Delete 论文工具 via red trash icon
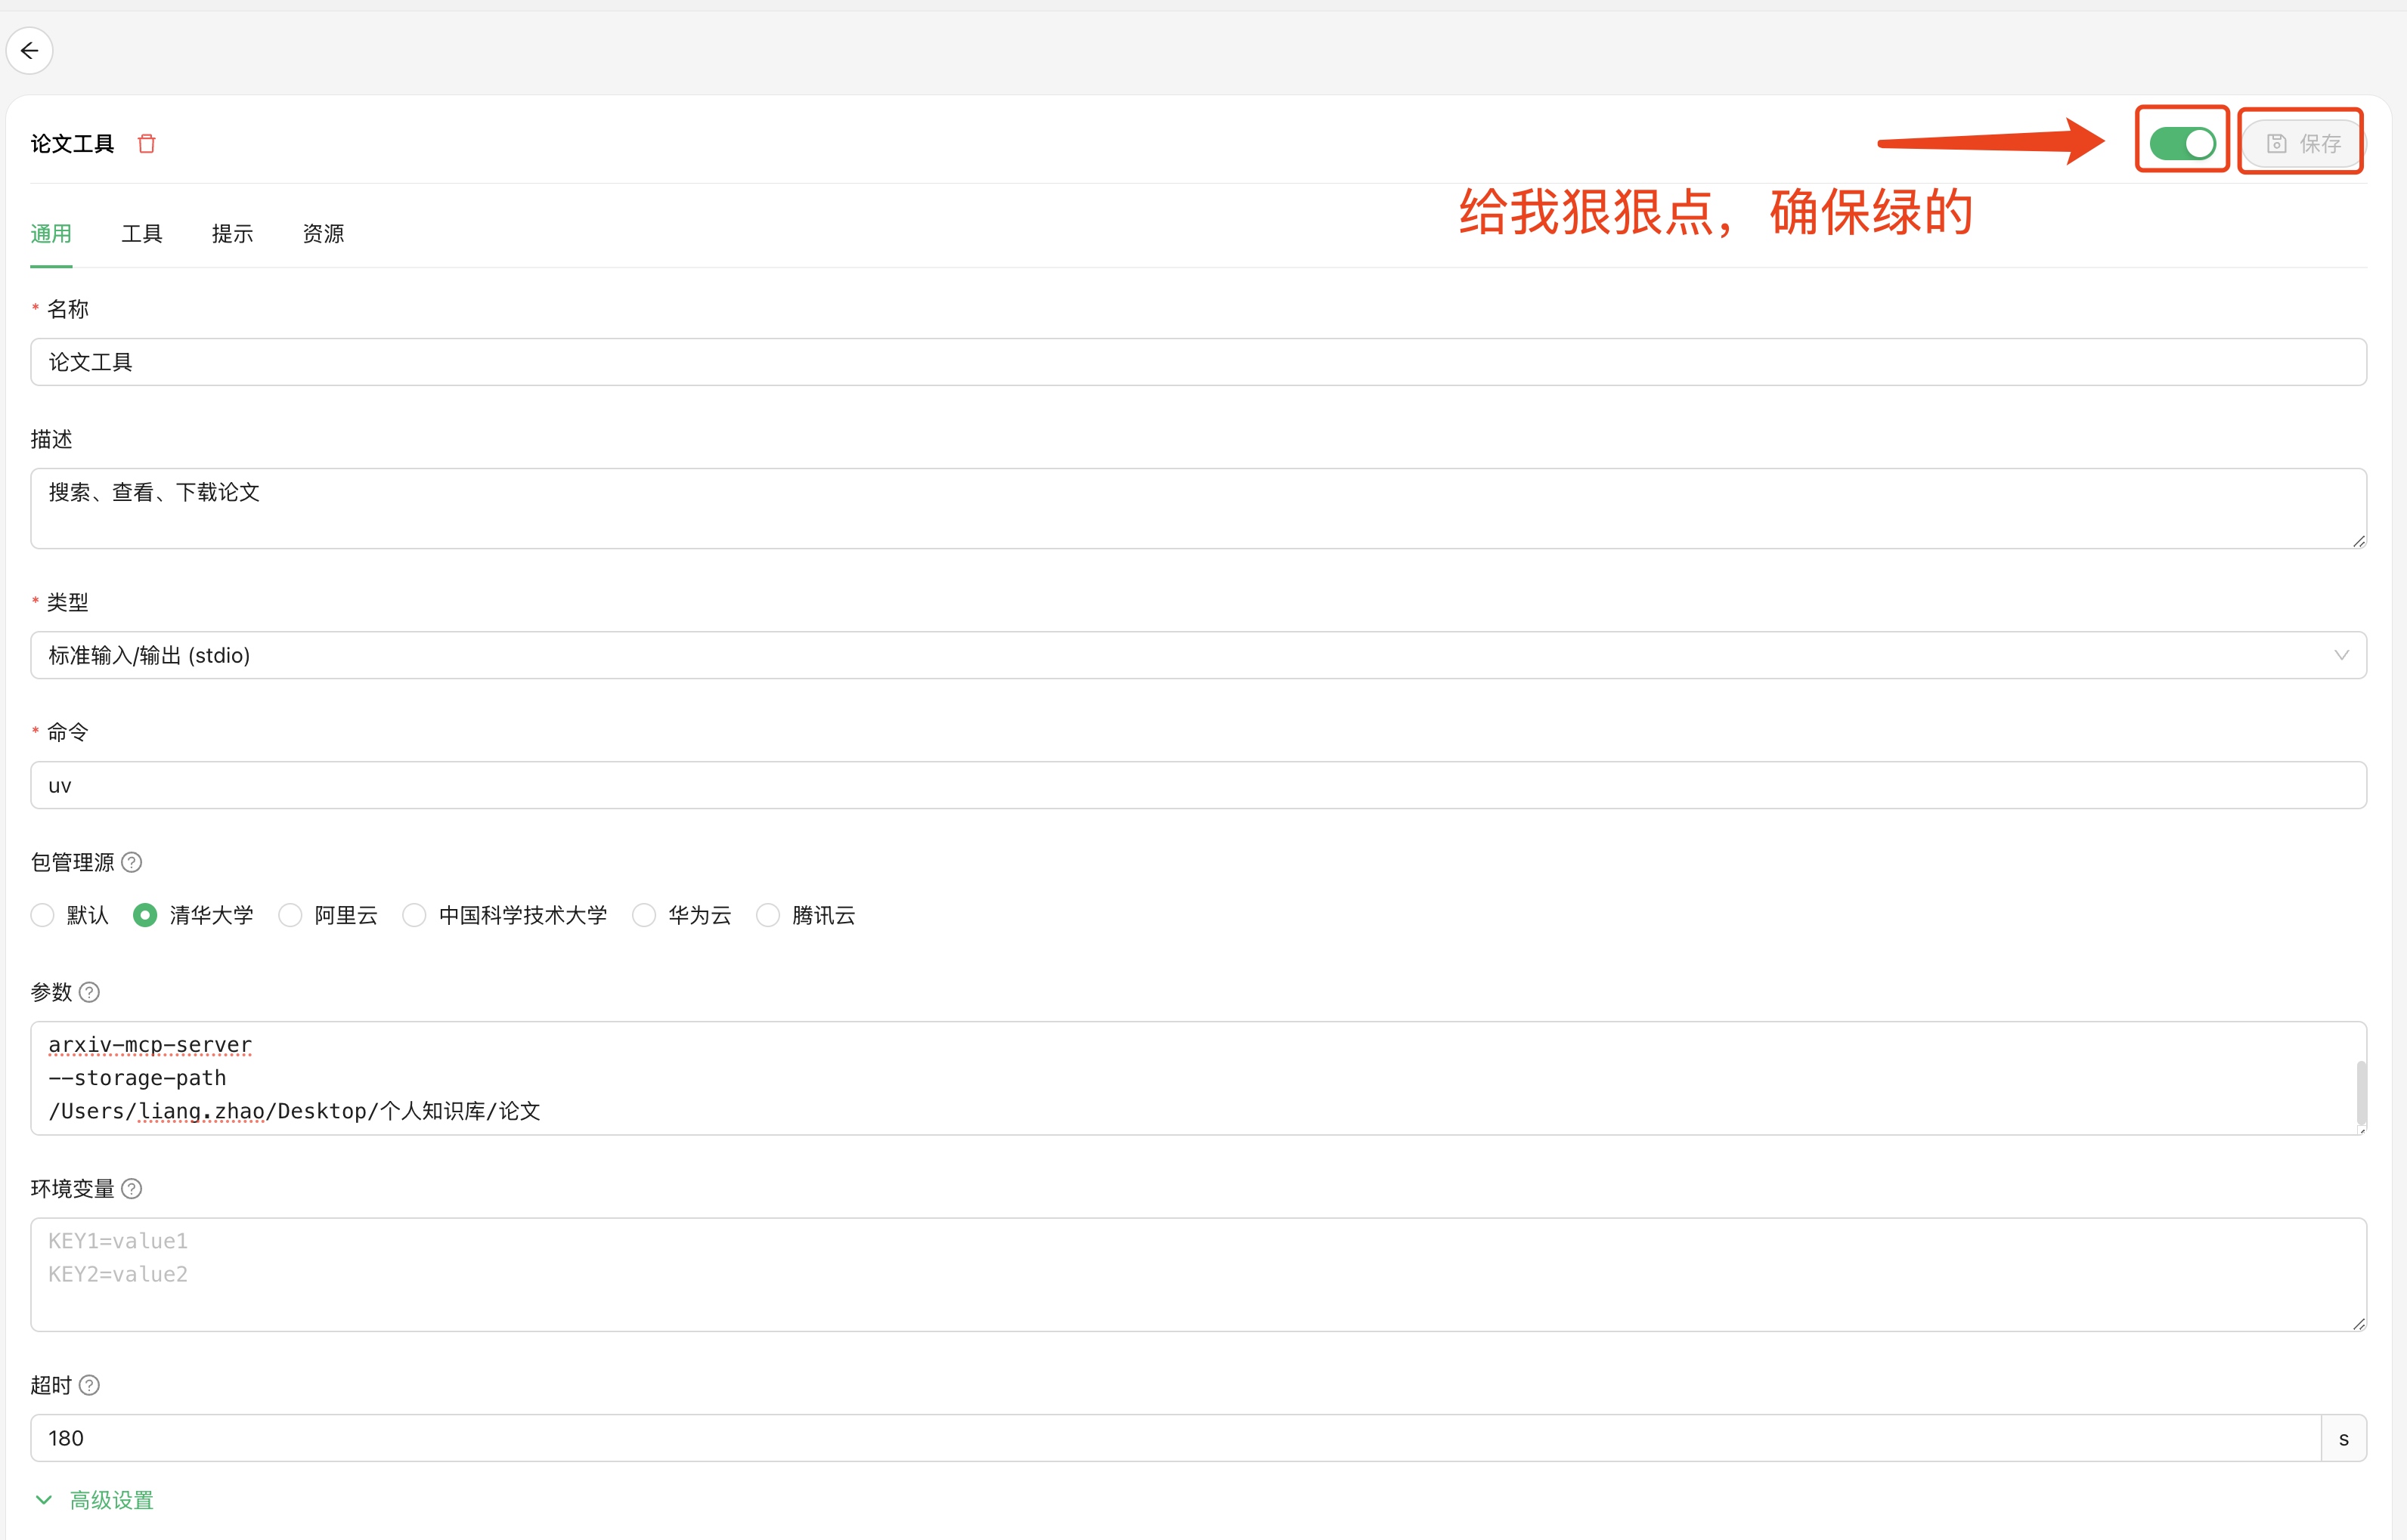Viewport: 2407px width, 1540px height. [x=147, y=143]
